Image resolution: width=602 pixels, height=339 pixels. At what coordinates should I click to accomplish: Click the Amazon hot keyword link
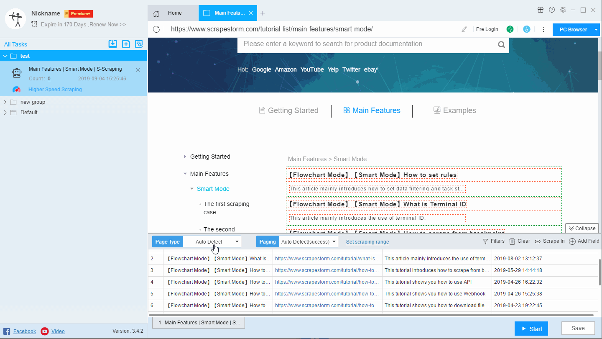286,69
